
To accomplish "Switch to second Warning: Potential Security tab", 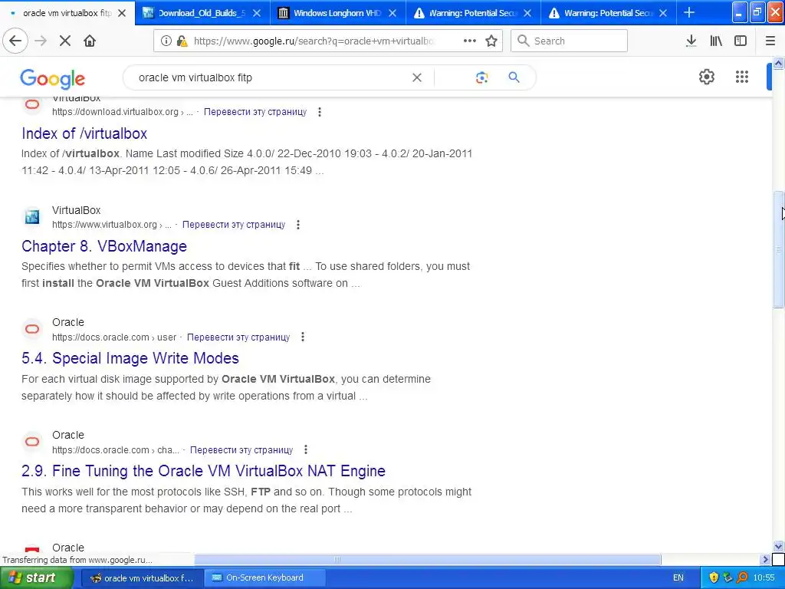I will pos(608,13).
